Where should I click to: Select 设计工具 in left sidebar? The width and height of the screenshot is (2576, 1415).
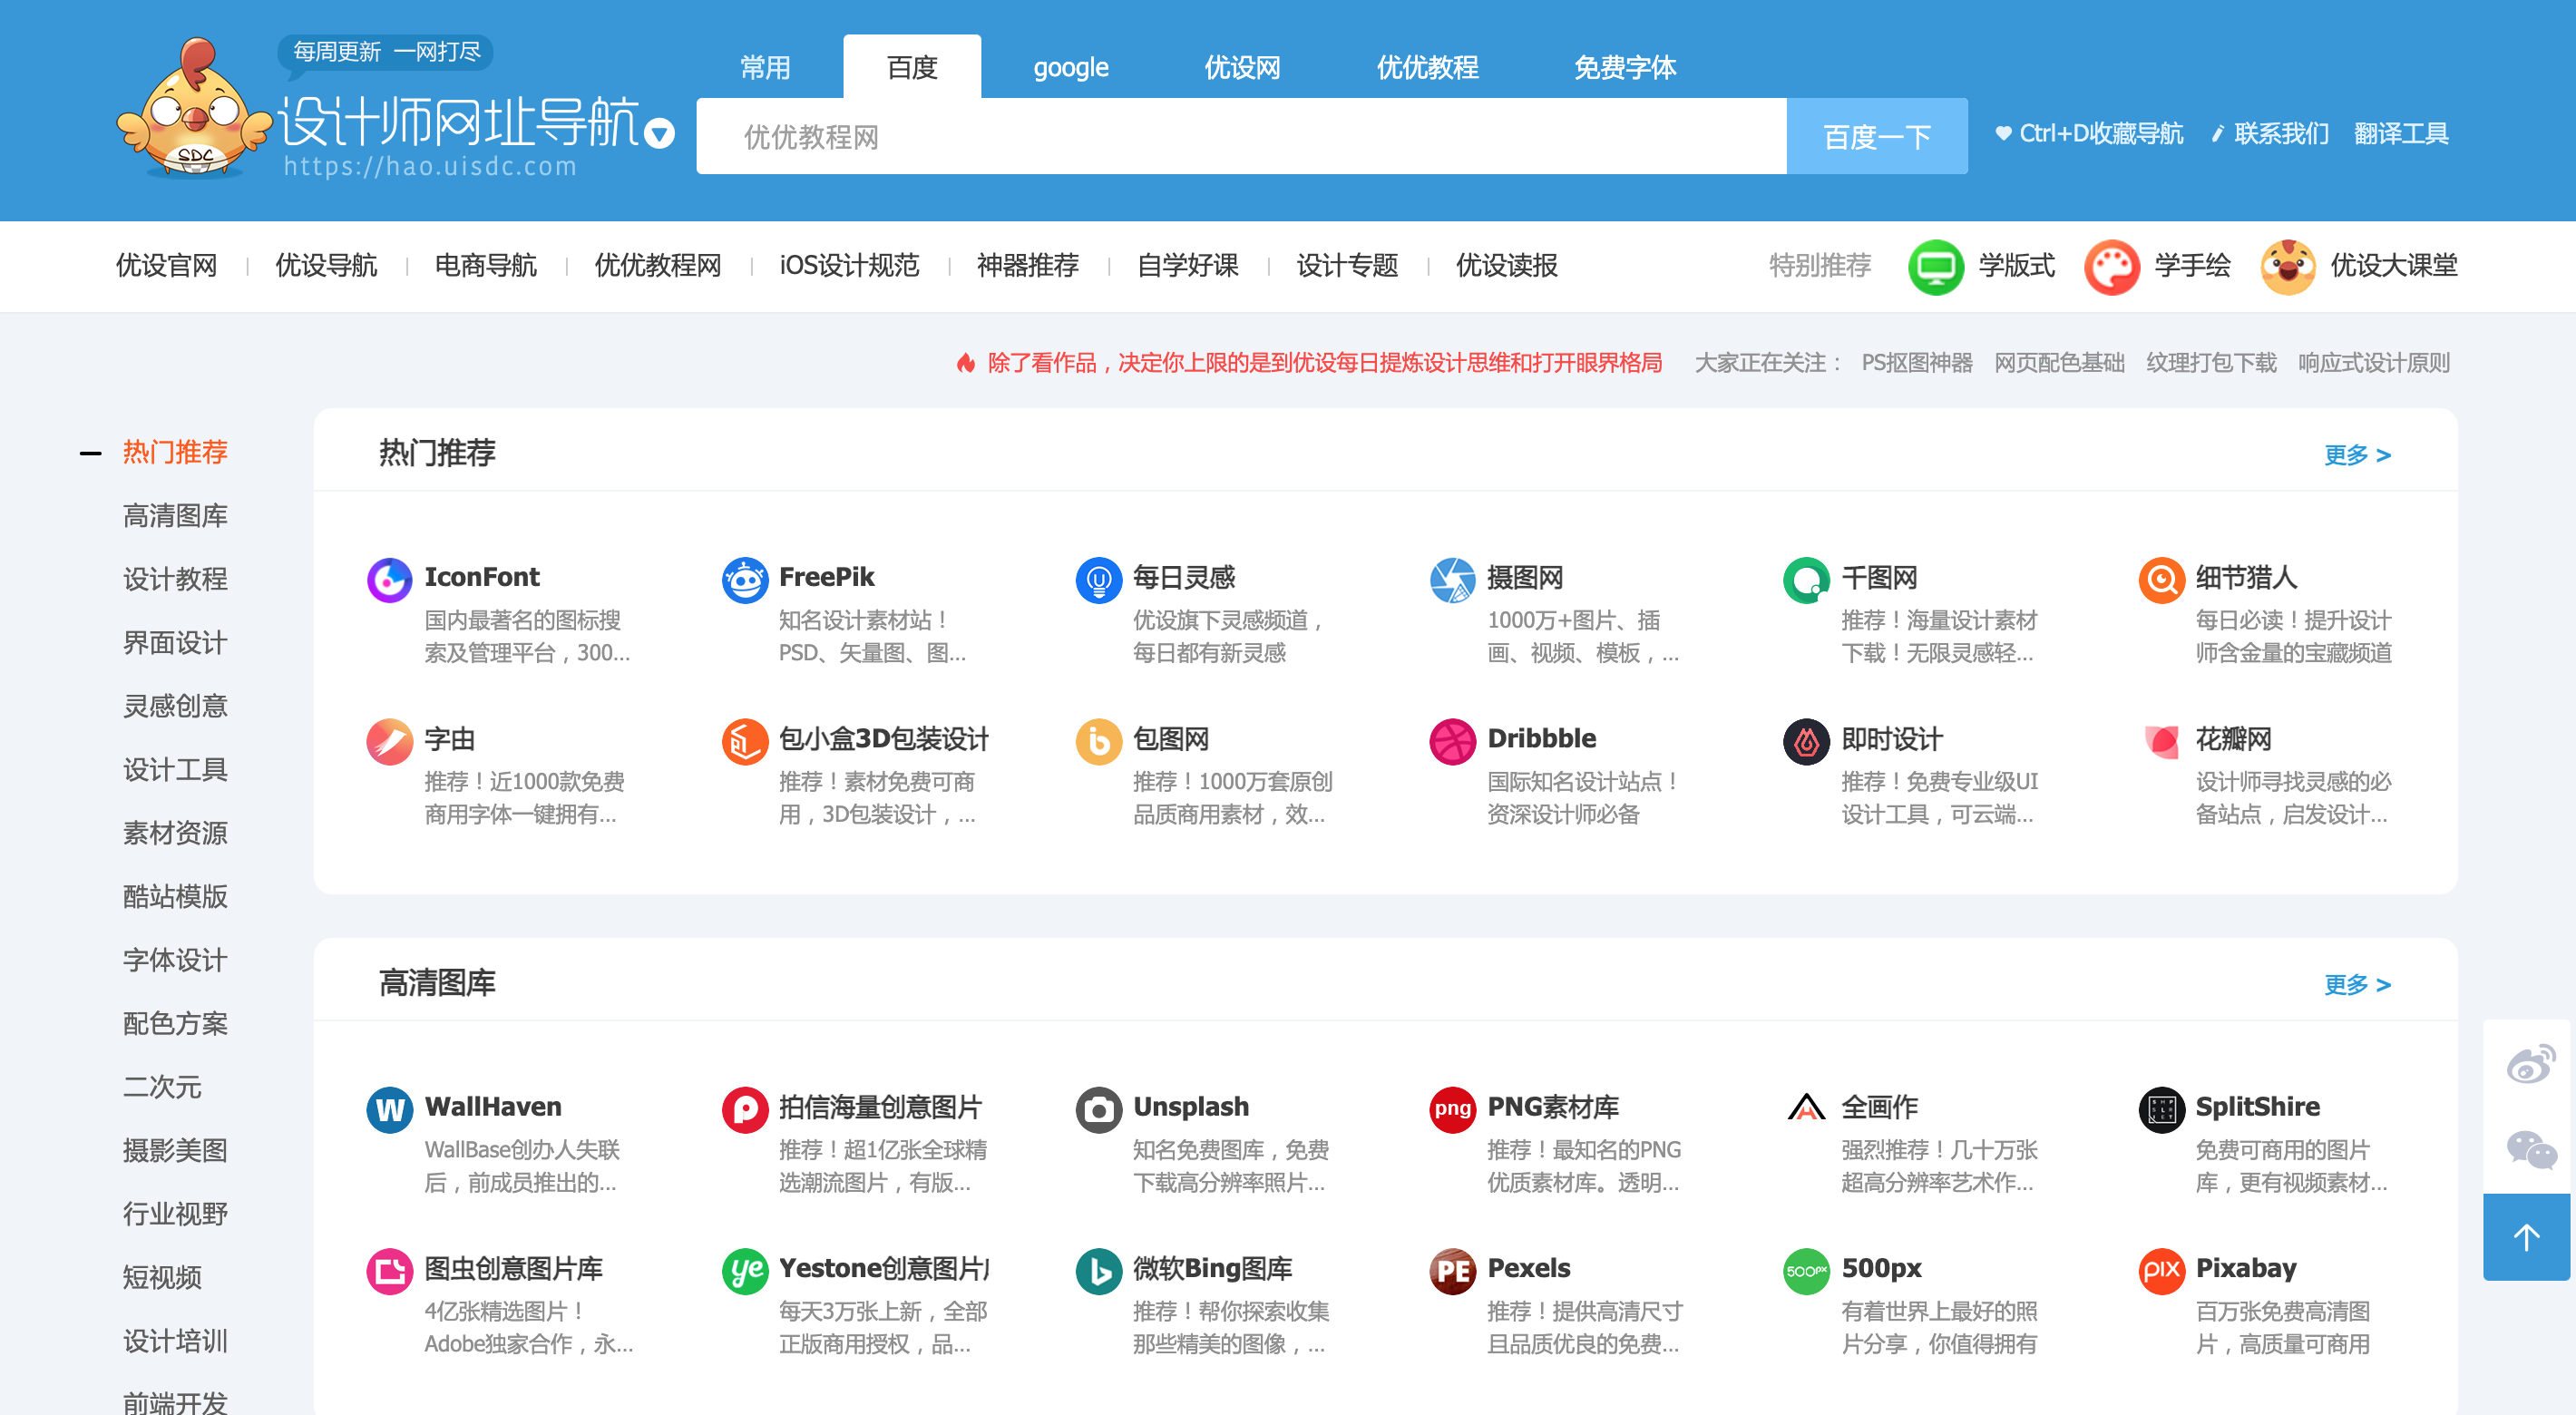175,769
